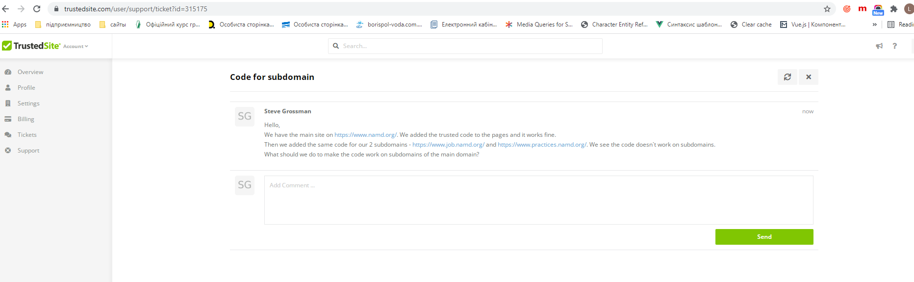
Task: Close the ticket with the X button
Action: click(x=808, y=77)
